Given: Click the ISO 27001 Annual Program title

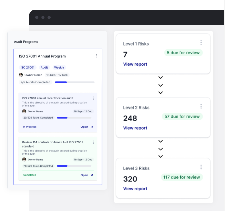Looking at the screenshot, I should coord(42,56).
